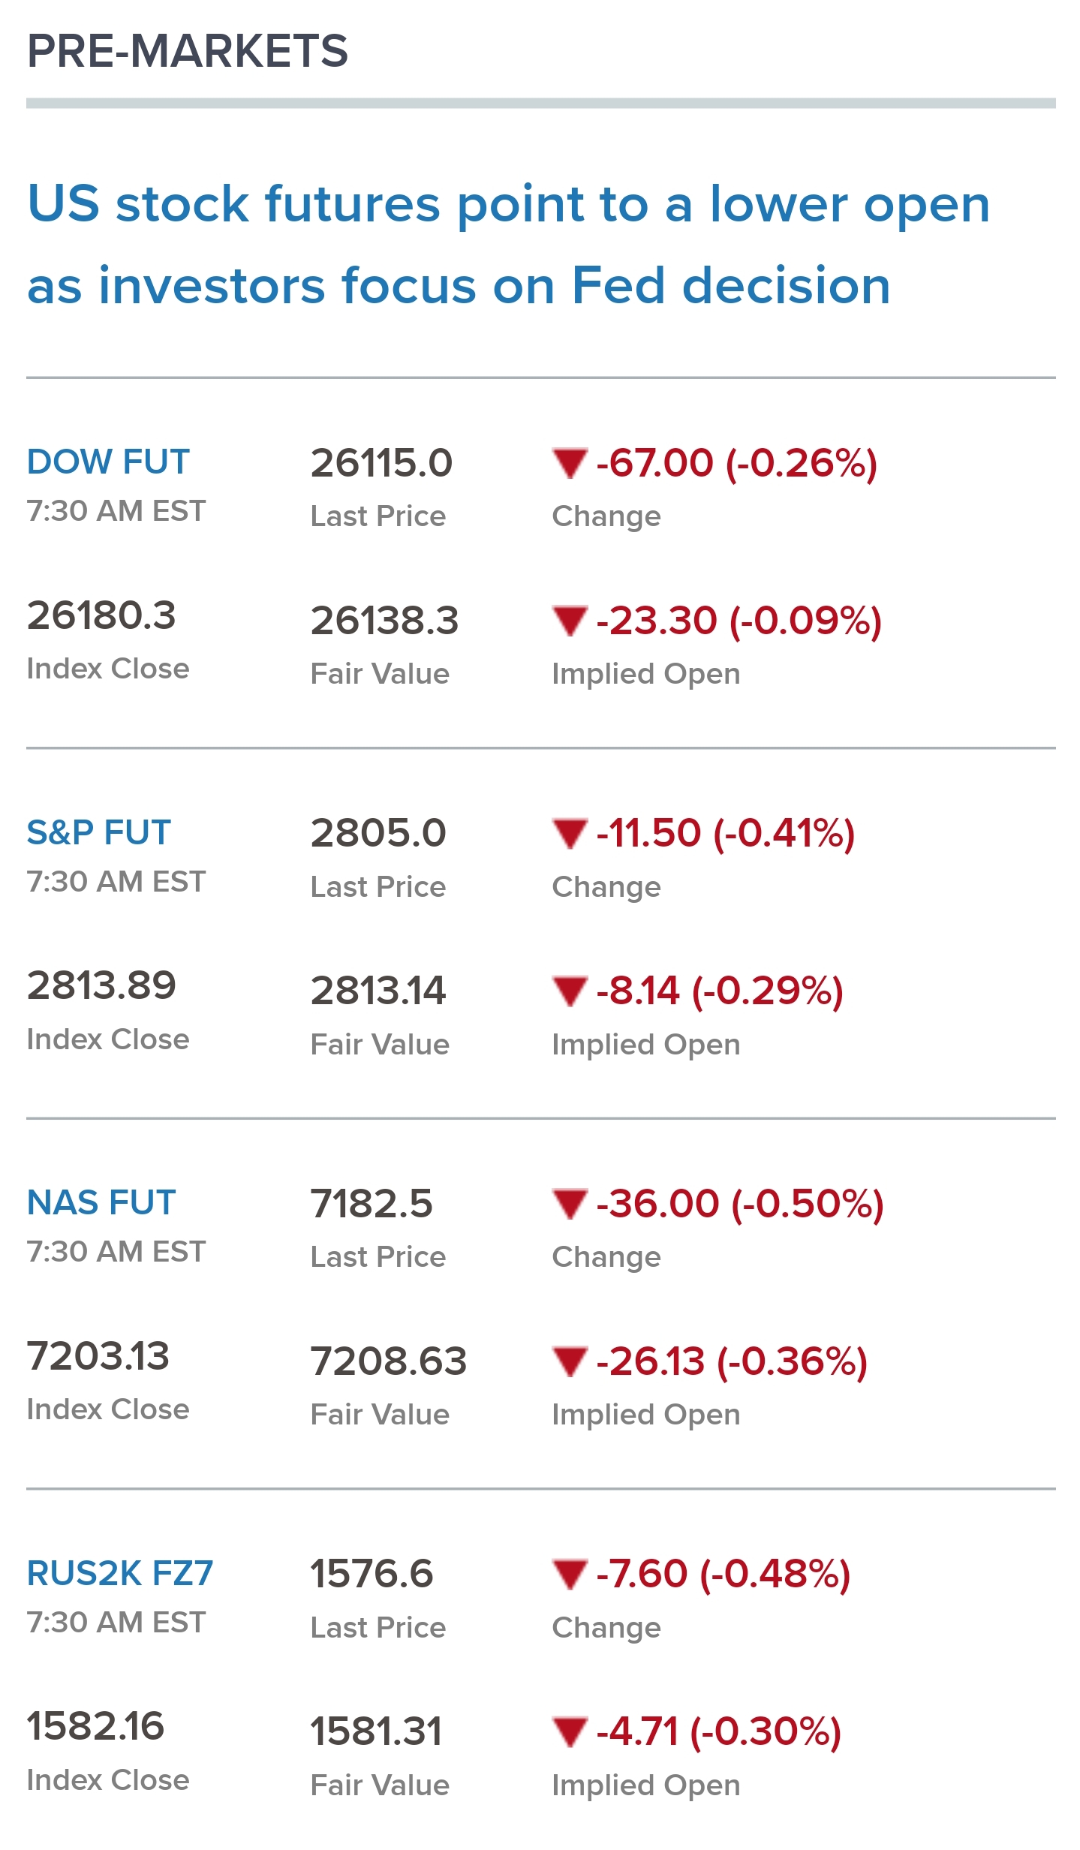This screenshot has width=1080, height=1850.
Task: Click the down arrow beside -26.13 implied open
Action: 570,1361
